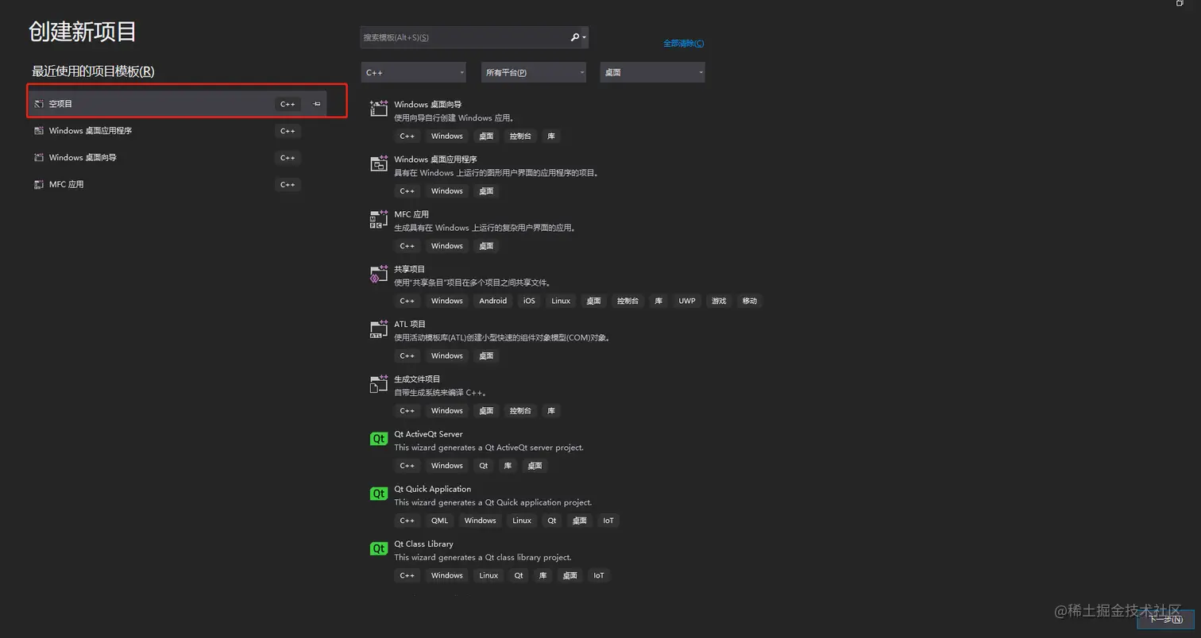Image resolution: width=1201 pixels, height=638 pixels.
Task: Open the C++ language filter dropdown
Action: [x=413, y=72]
